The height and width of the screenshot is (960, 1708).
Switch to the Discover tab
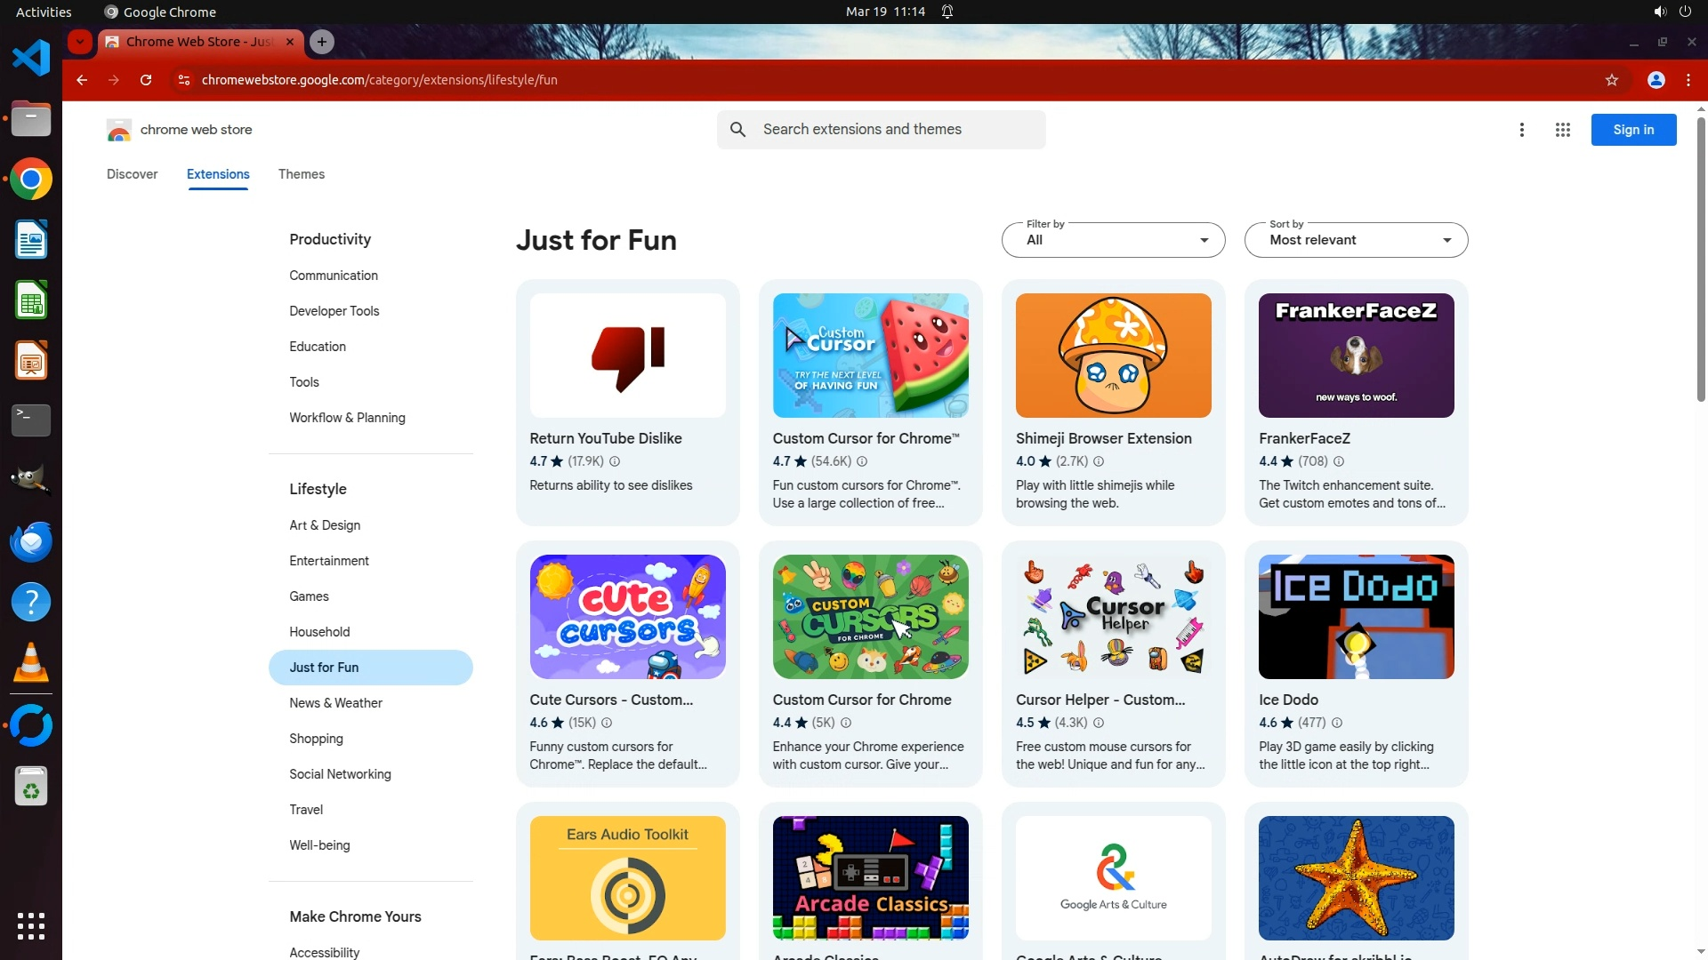click(x=132, y=174)
